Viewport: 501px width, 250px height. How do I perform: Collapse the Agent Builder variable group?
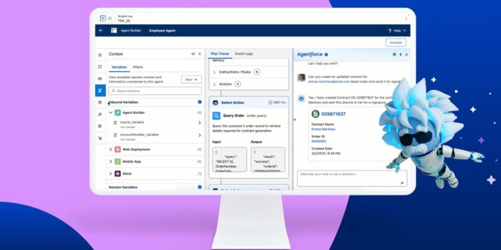111,113
